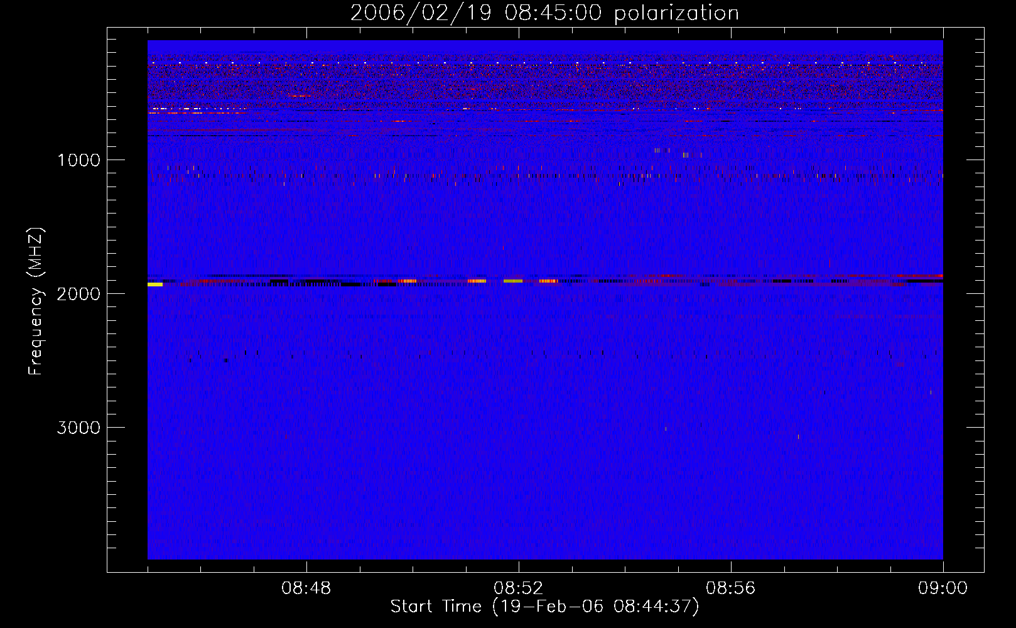
Task: Select the 2000 frequency tick label
Action: click(x=78, y=294)
